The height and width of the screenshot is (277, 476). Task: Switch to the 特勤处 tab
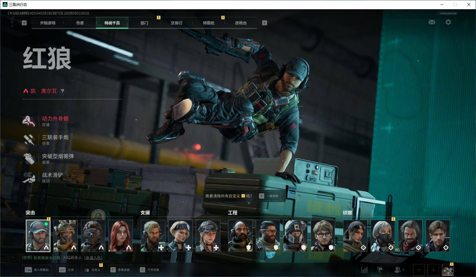coord(209,23)
